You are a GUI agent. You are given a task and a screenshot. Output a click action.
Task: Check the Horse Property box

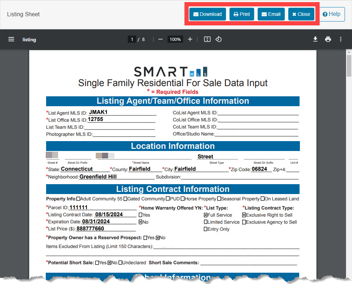click(183, 199)
